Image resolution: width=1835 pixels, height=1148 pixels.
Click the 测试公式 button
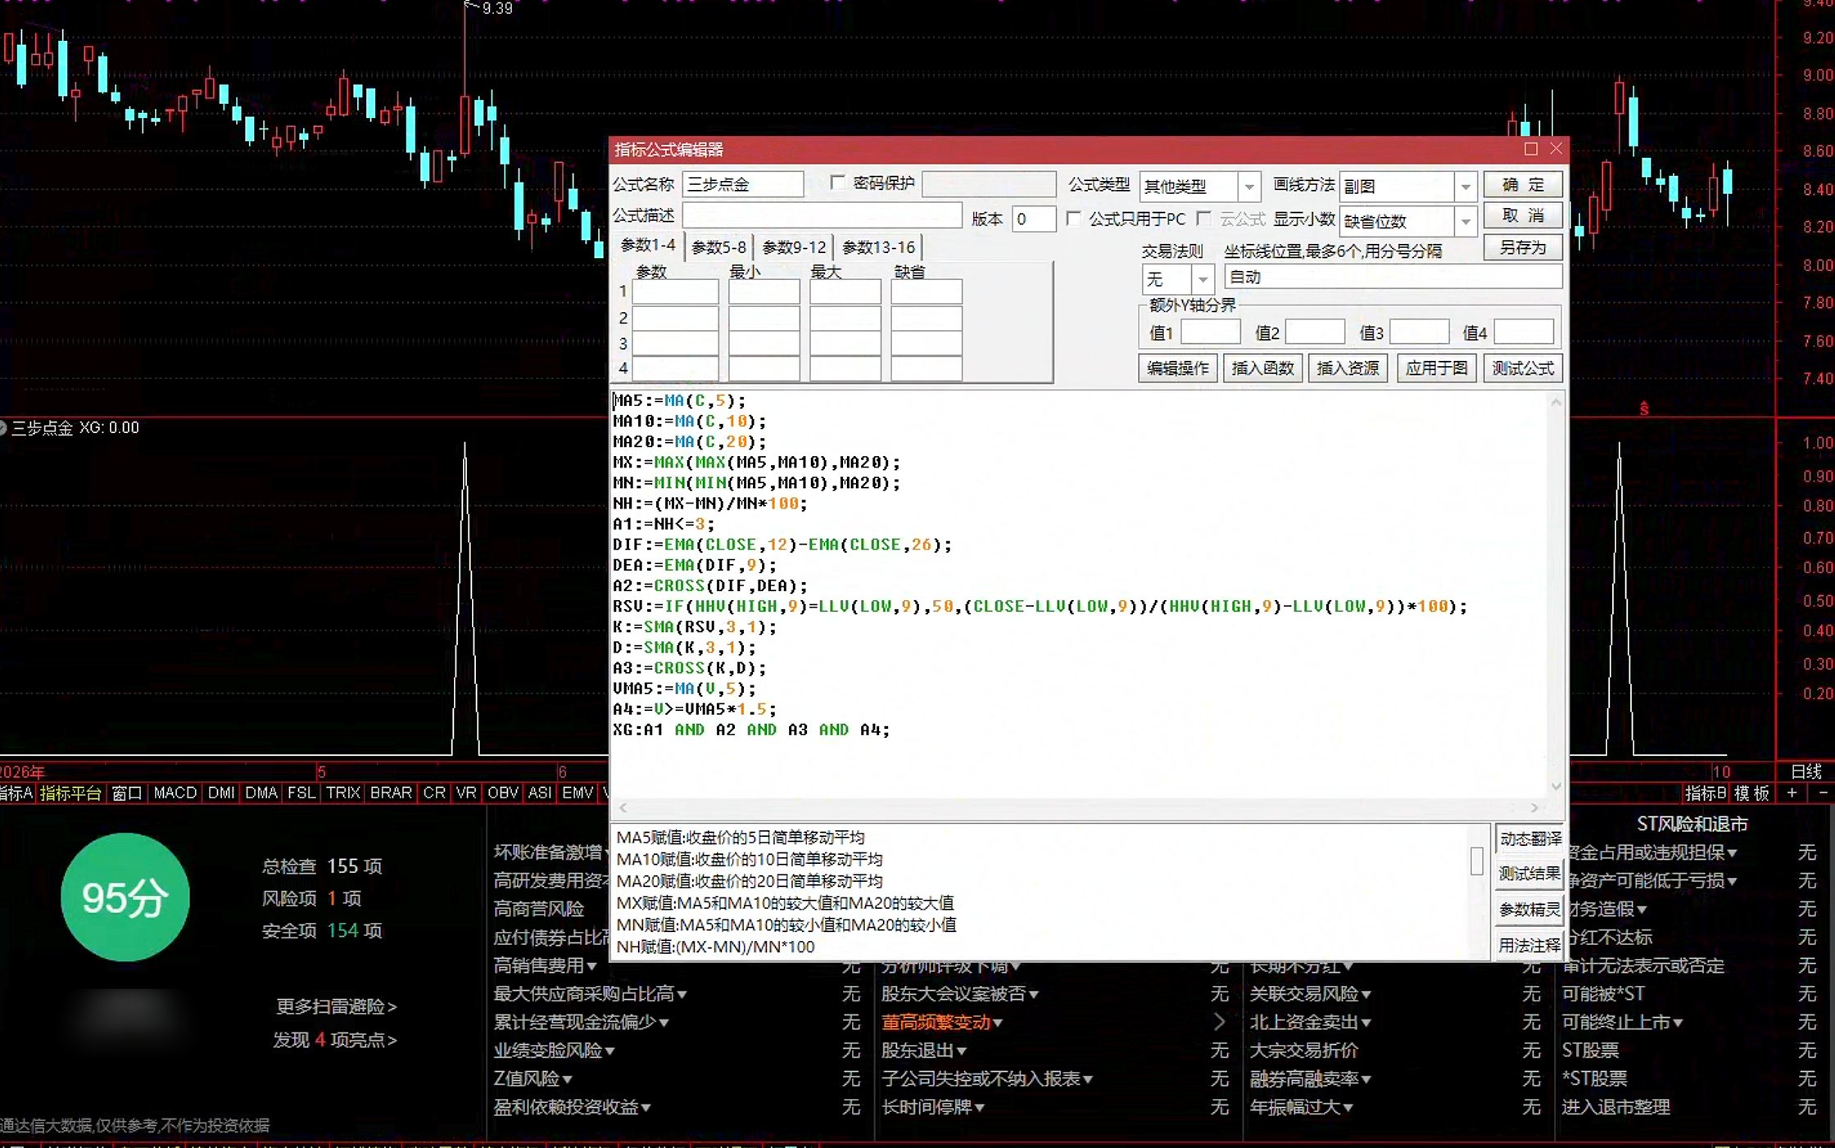tap(1522, 368)
